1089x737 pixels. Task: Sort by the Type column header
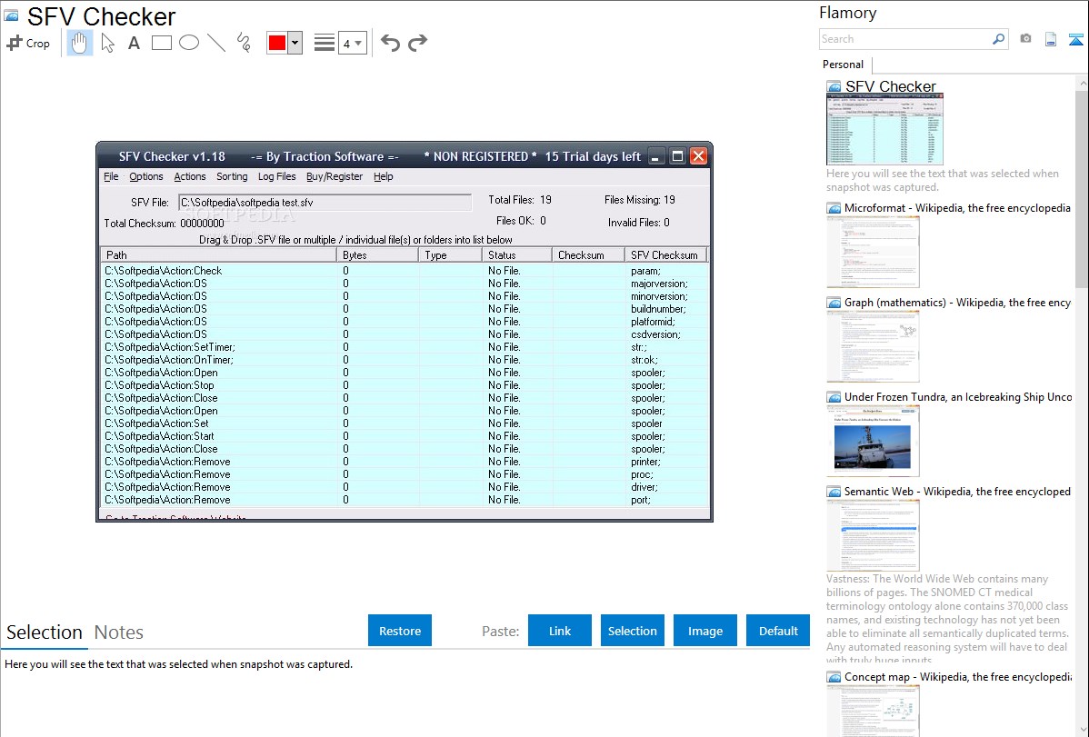pos(450,255)
